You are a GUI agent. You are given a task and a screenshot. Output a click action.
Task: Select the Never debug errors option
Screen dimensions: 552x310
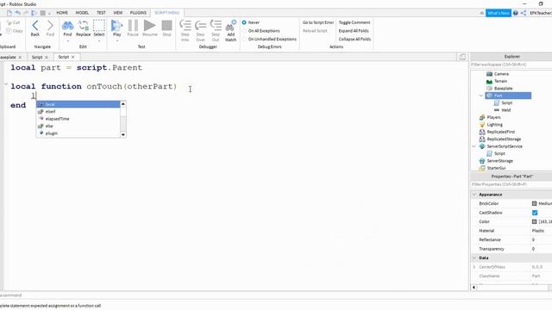point(244,22)
